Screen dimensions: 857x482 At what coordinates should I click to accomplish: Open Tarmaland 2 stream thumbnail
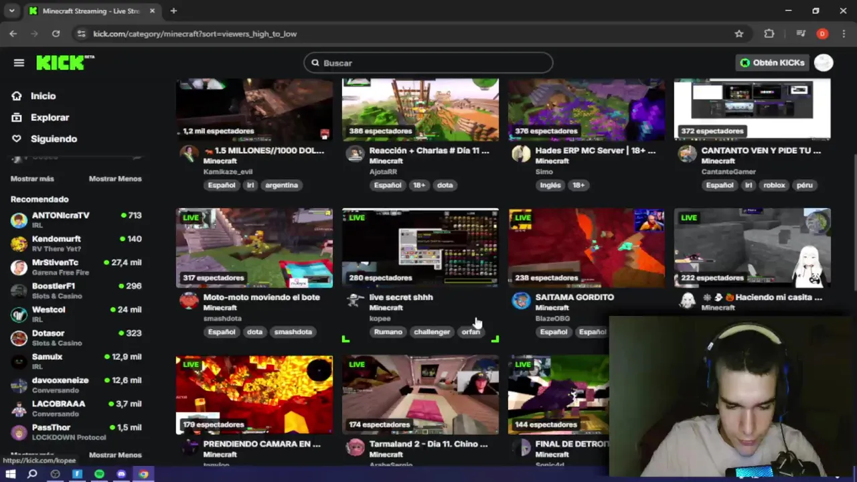click(x=420, y=395)
